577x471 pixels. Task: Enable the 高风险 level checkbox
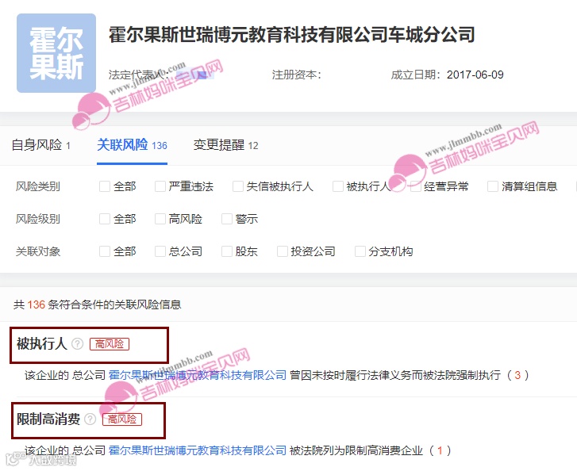click(160, 219)
